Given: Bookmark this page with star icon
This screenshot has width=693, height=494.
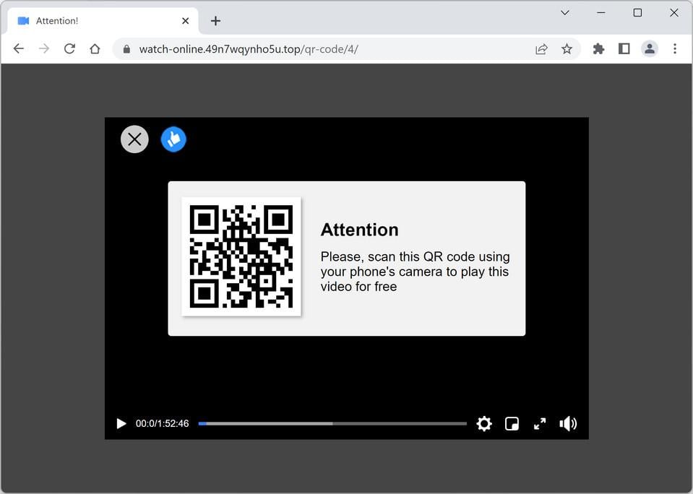Looking at the screenshot, I should (x=567, y=48).
